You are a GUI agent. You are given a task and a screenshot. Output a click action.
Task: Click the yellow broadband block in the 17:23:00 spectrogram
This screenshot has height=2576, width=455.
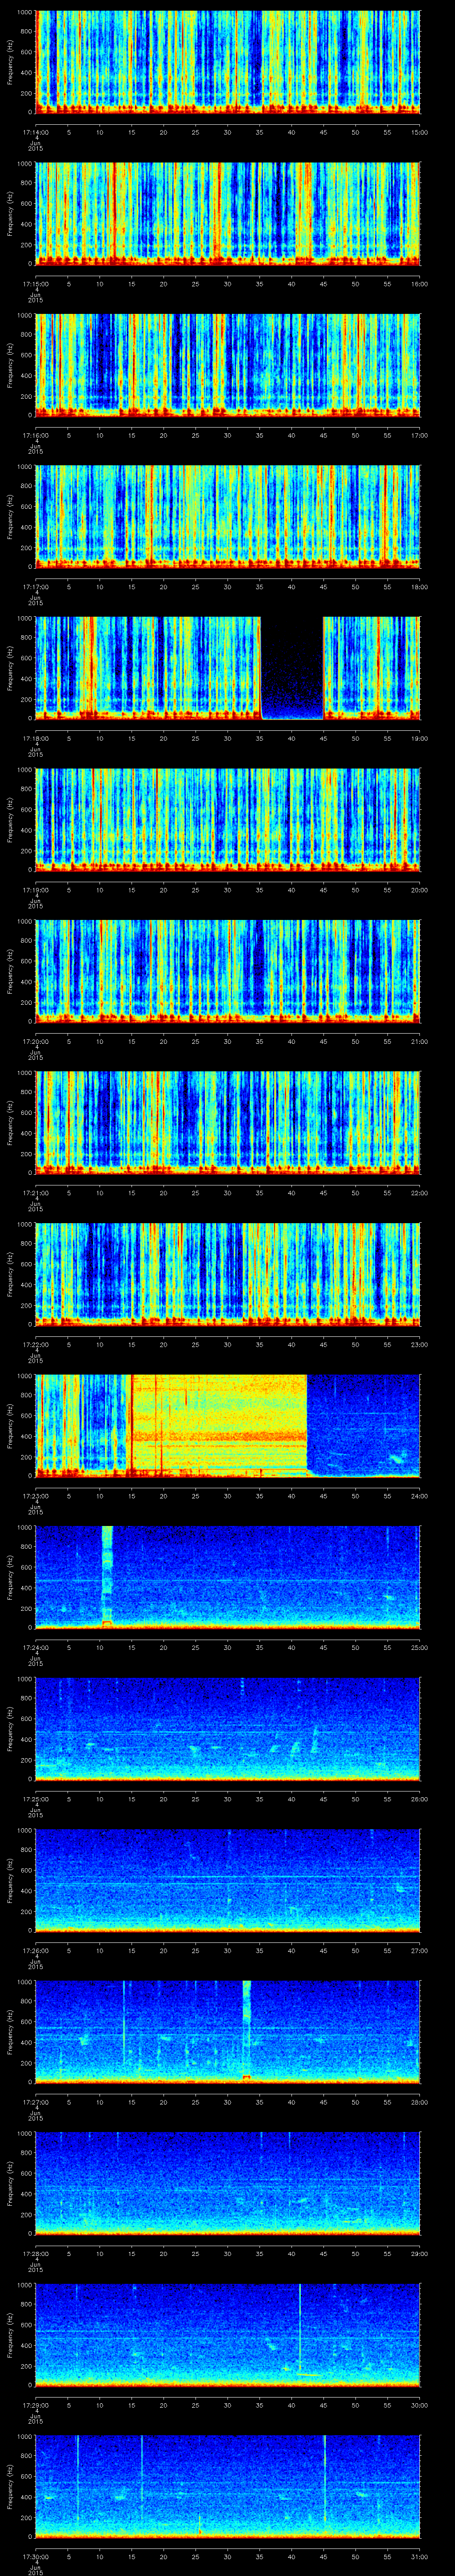(219, 1425)
